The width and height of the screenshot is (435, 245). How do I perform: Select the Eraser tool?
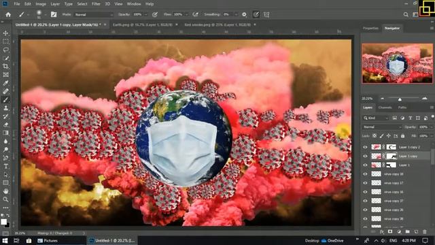[5, 125]
